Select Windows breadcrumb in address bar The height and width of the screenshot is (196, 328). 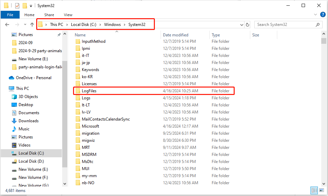point(112,25)
